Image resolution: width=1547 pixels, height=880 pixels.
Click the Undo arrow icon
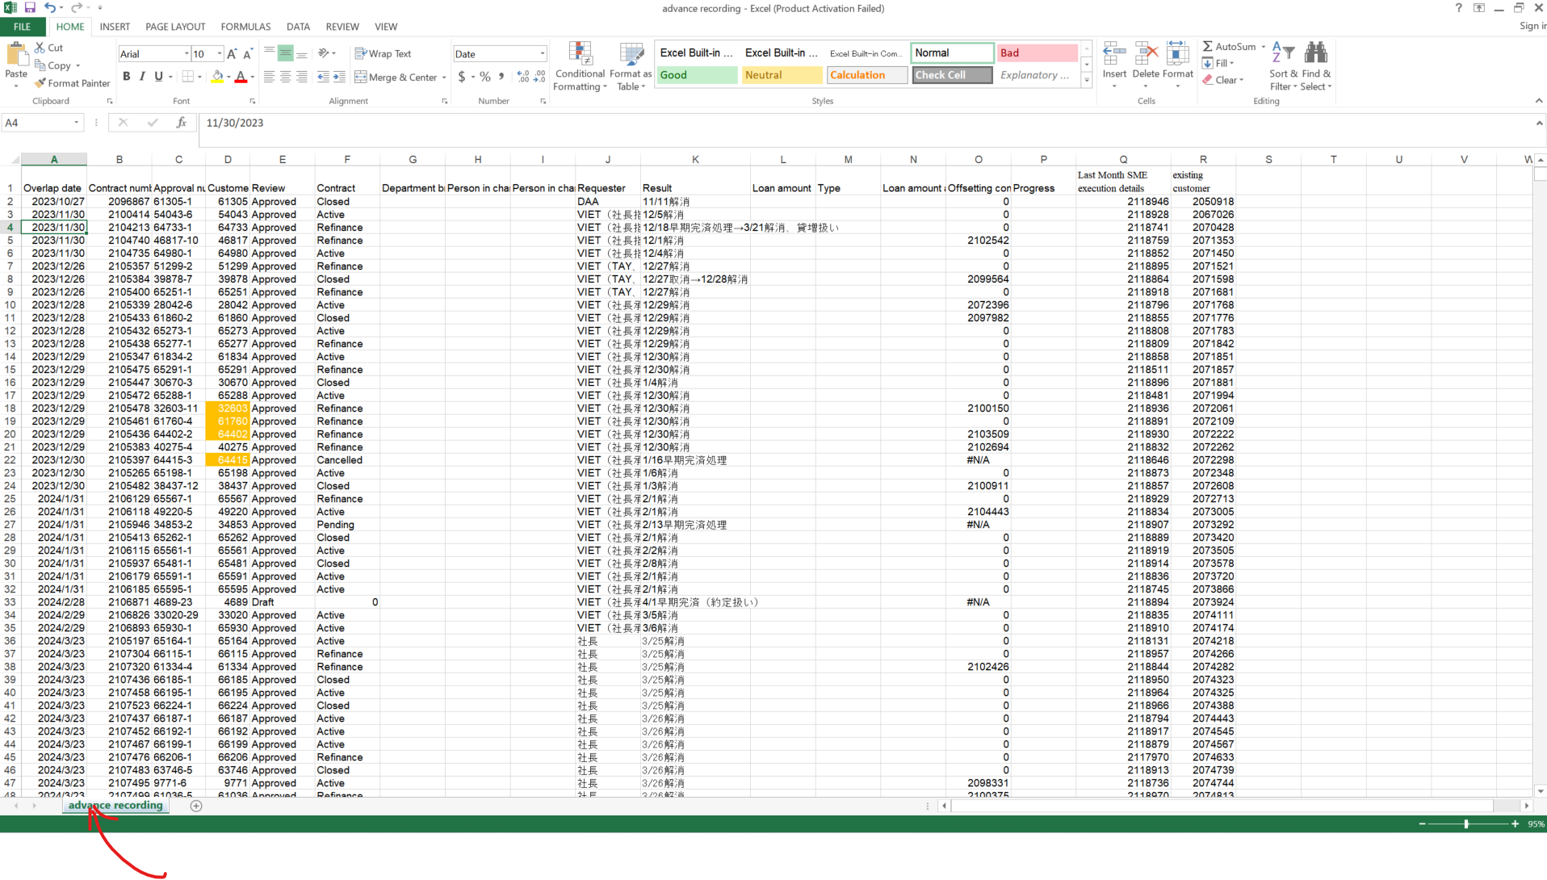(x=50, y=8)
